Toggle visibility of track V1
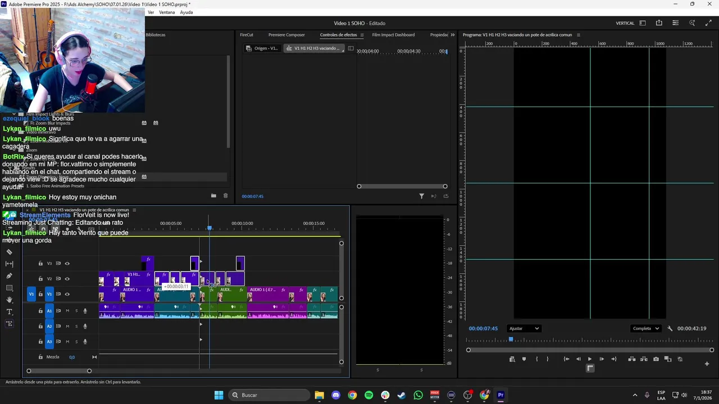This screenshot has height=404, width=719. (x=67, y=294)
